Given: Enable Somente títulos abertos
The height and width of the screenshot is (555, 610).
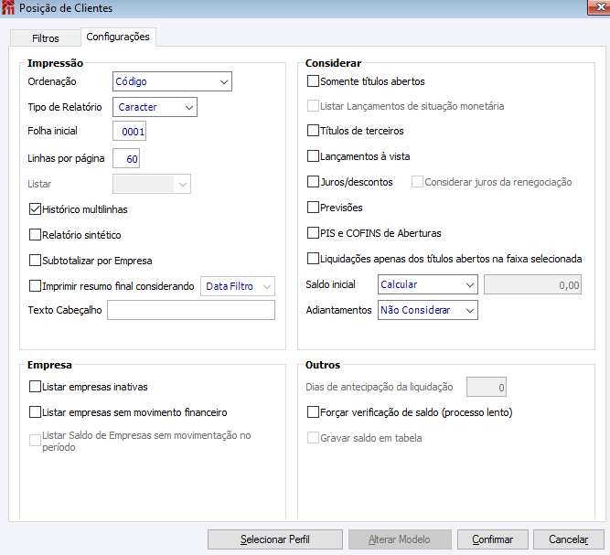Looking at the screenshot, I should pyautogui.click(x=314, y=81).
